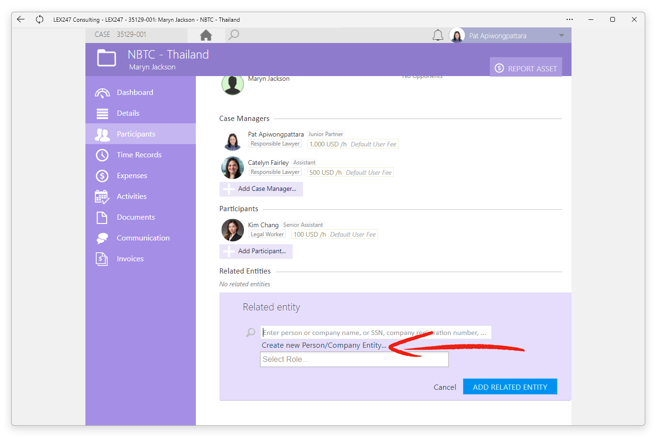Open the Dashboard section
This screenshot has width=656, height=437.
click(x=141, y=93)
